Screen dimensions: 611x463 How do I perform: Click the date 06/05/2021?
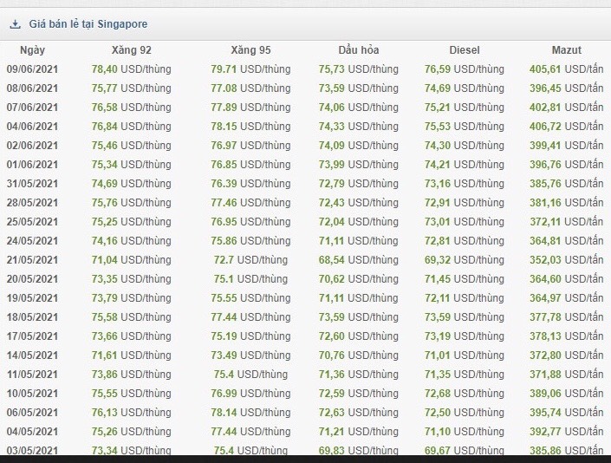pos(32,413)
